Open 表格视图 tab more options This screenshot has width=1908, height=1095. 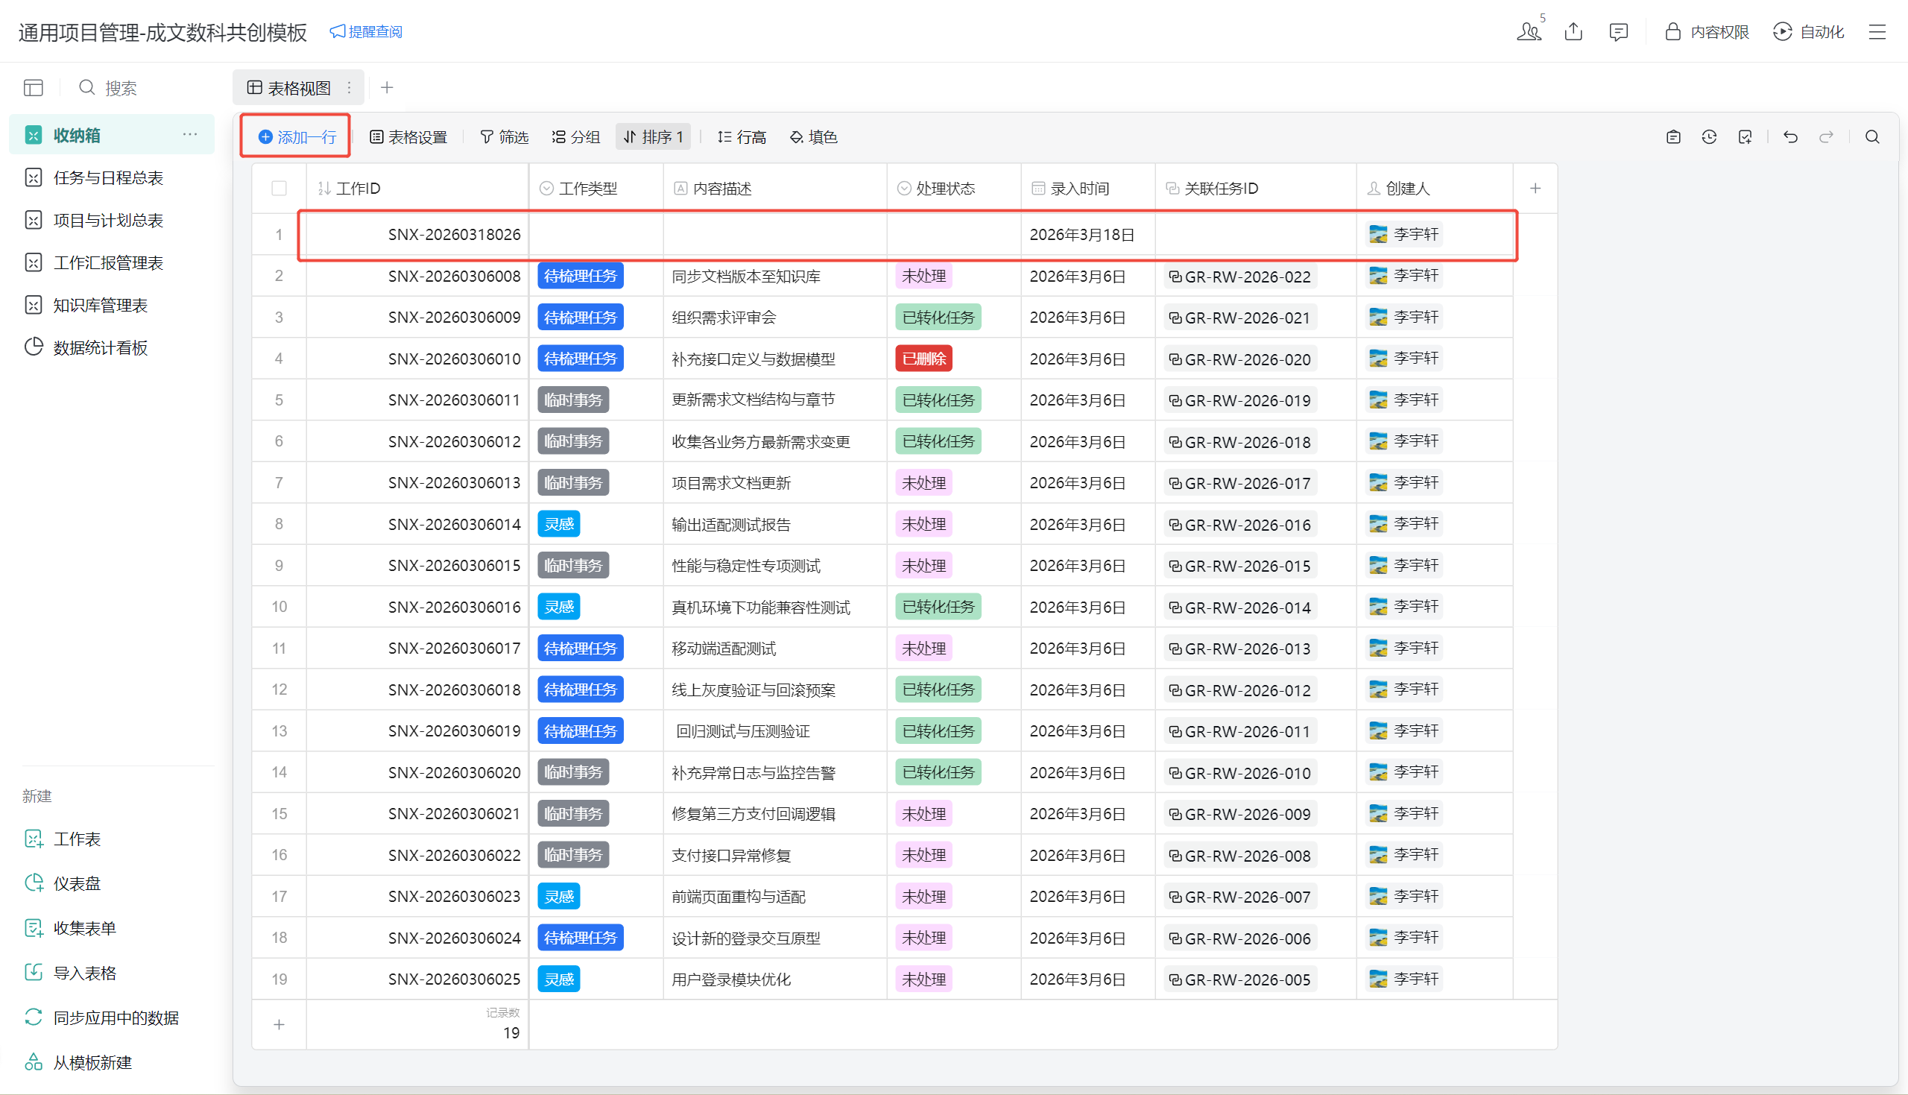coord(349,88)
